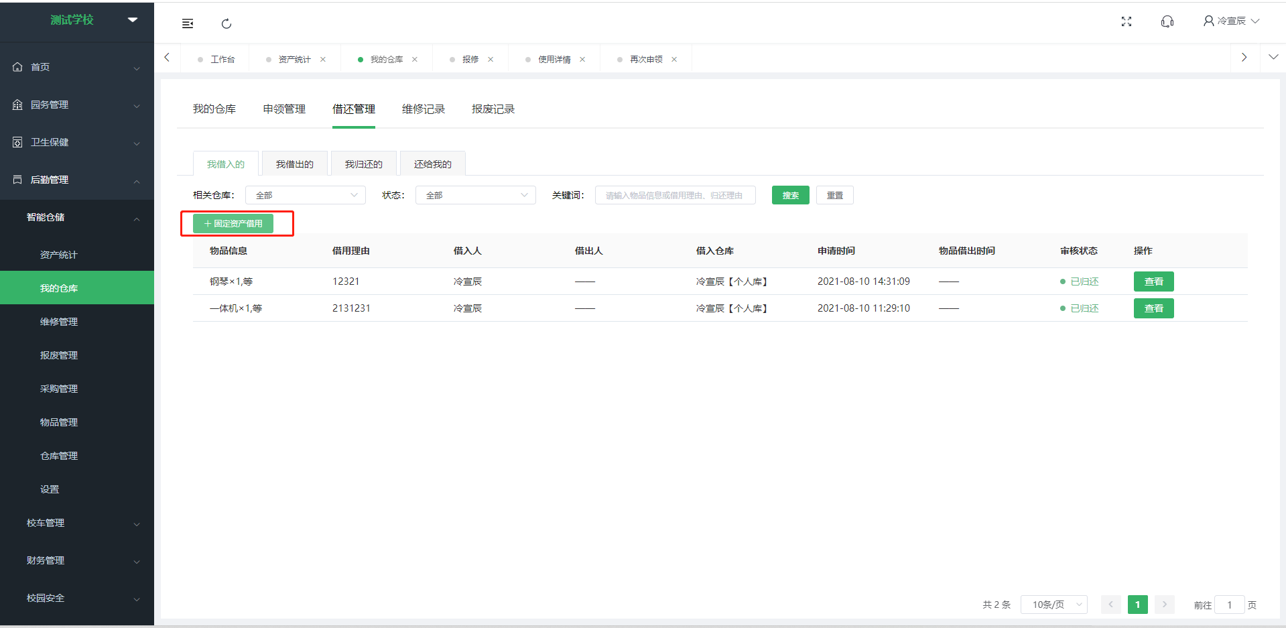
Task: Click the 园务管理 building icon
Action: (17, 105)
